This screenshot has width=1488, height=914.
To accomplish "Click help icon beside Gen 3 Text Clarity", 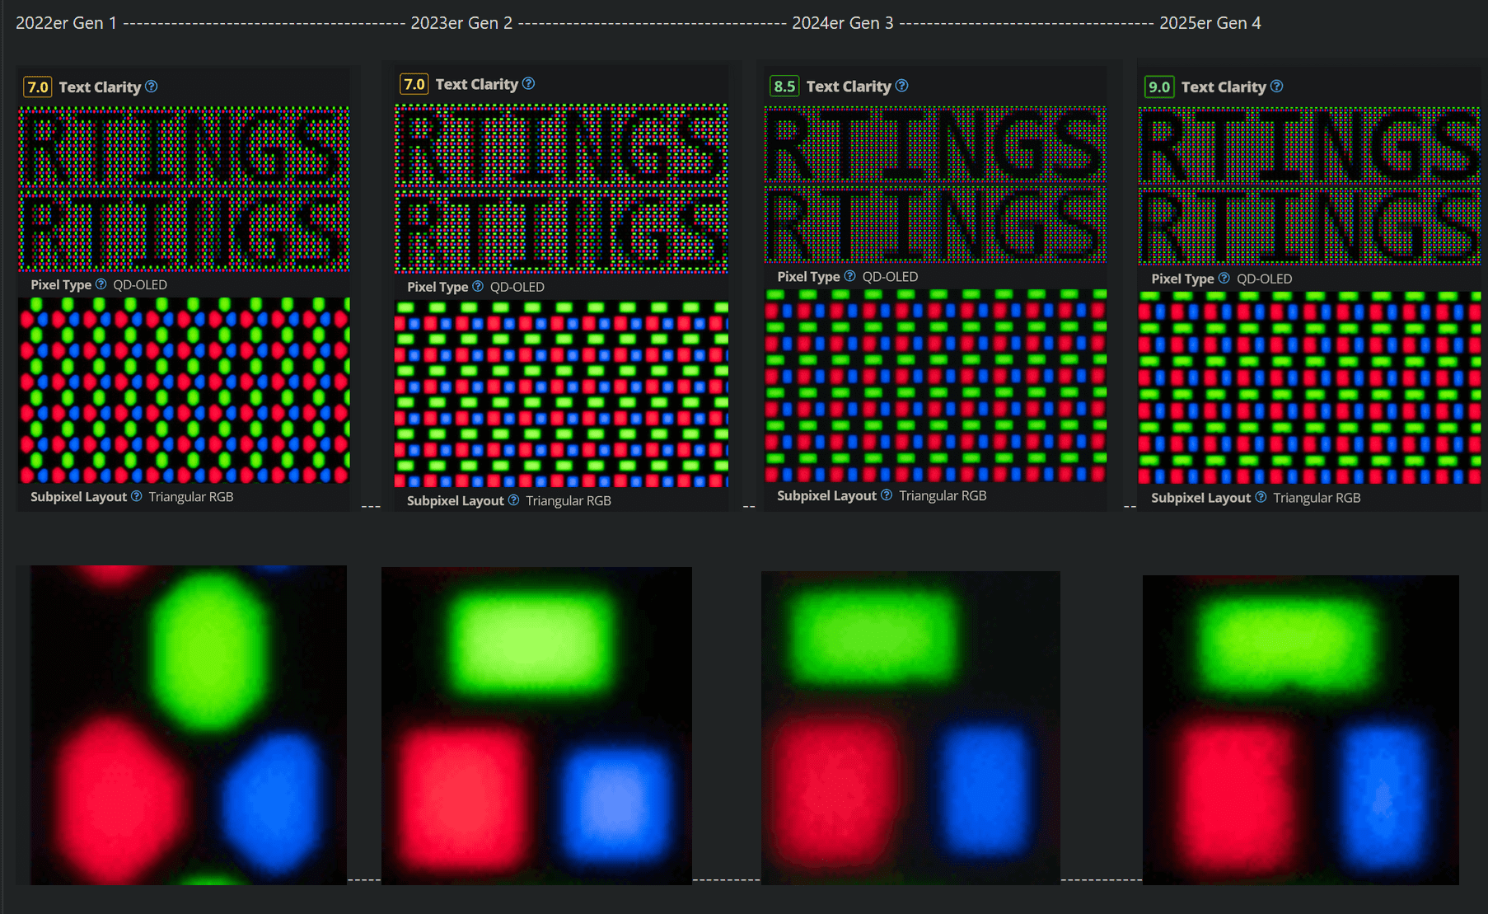I will pos(902,86).
